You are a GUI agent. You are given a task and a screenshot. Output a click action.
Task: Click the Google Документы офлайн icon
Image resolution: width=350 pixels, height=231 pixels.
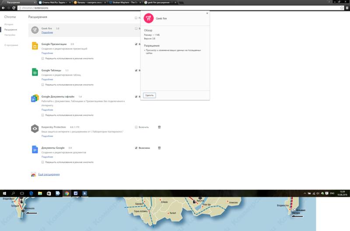pyautogui.click(x=35, y=98)
